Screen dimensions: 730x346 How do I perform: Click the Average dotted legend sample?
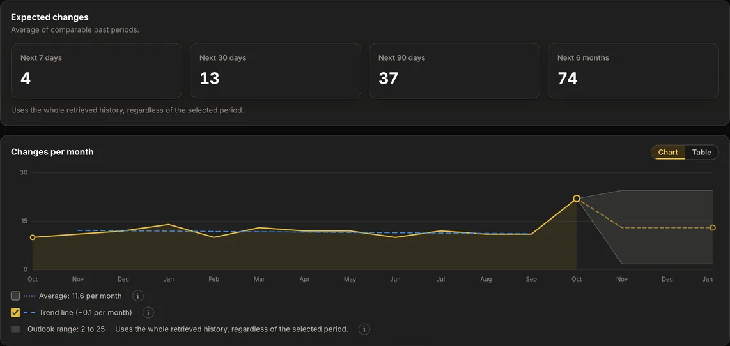coord(29,296)
